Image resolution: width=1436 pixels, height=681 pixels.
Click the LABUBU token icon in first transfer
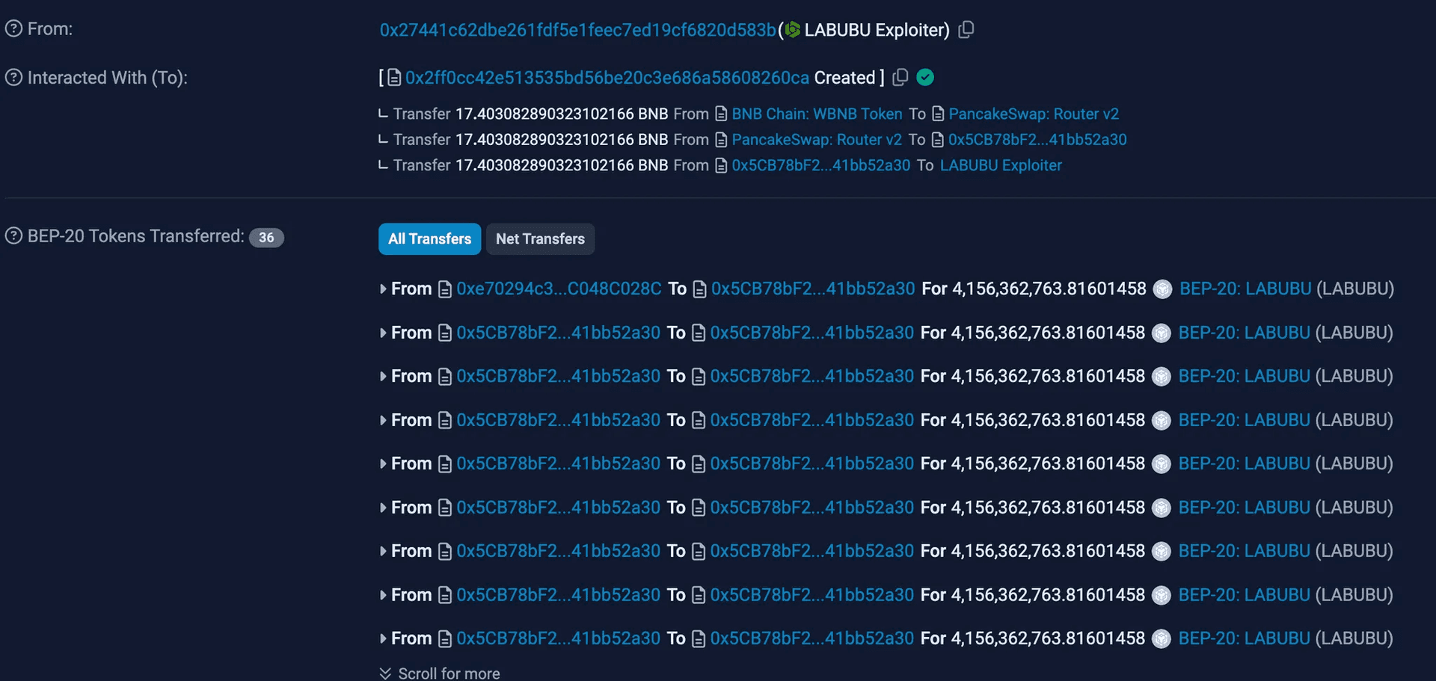(x=1162, y=289)
